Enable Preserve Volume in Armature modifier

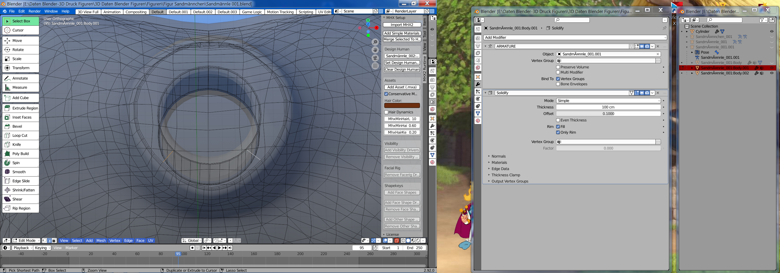coord(558,67)
